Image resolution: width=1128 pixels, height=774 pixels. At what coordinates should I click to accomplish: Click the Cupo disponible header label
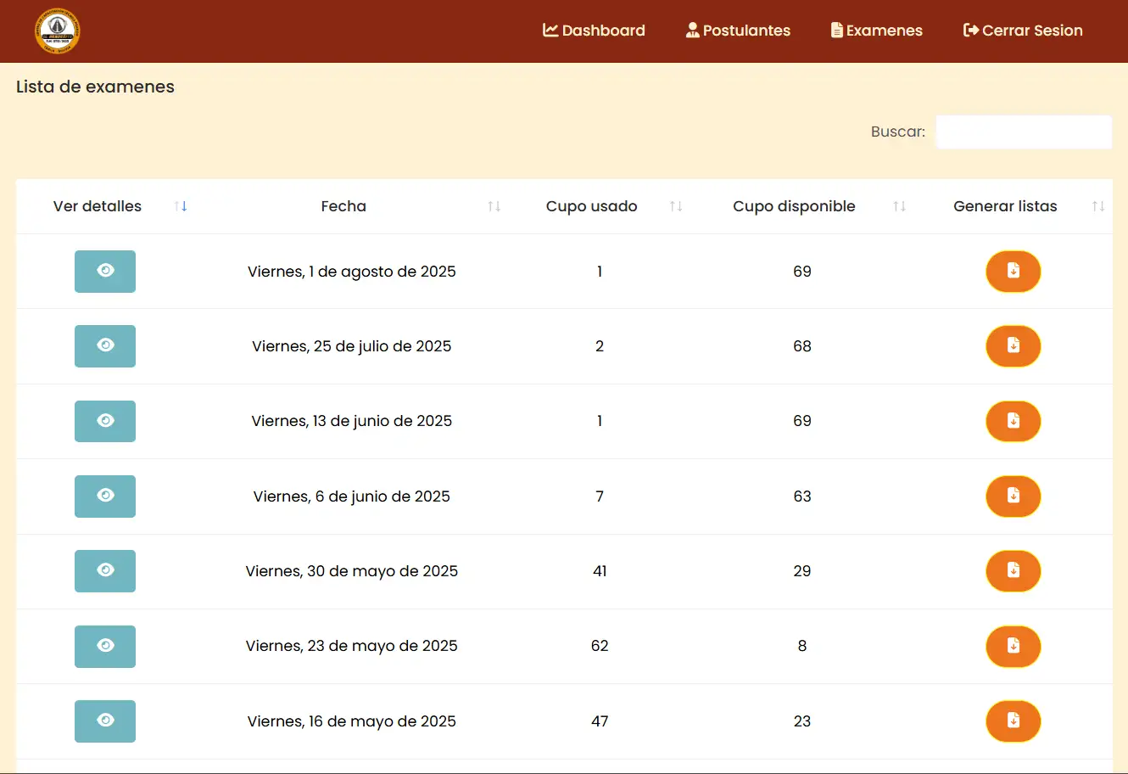(x=794, y=206)
